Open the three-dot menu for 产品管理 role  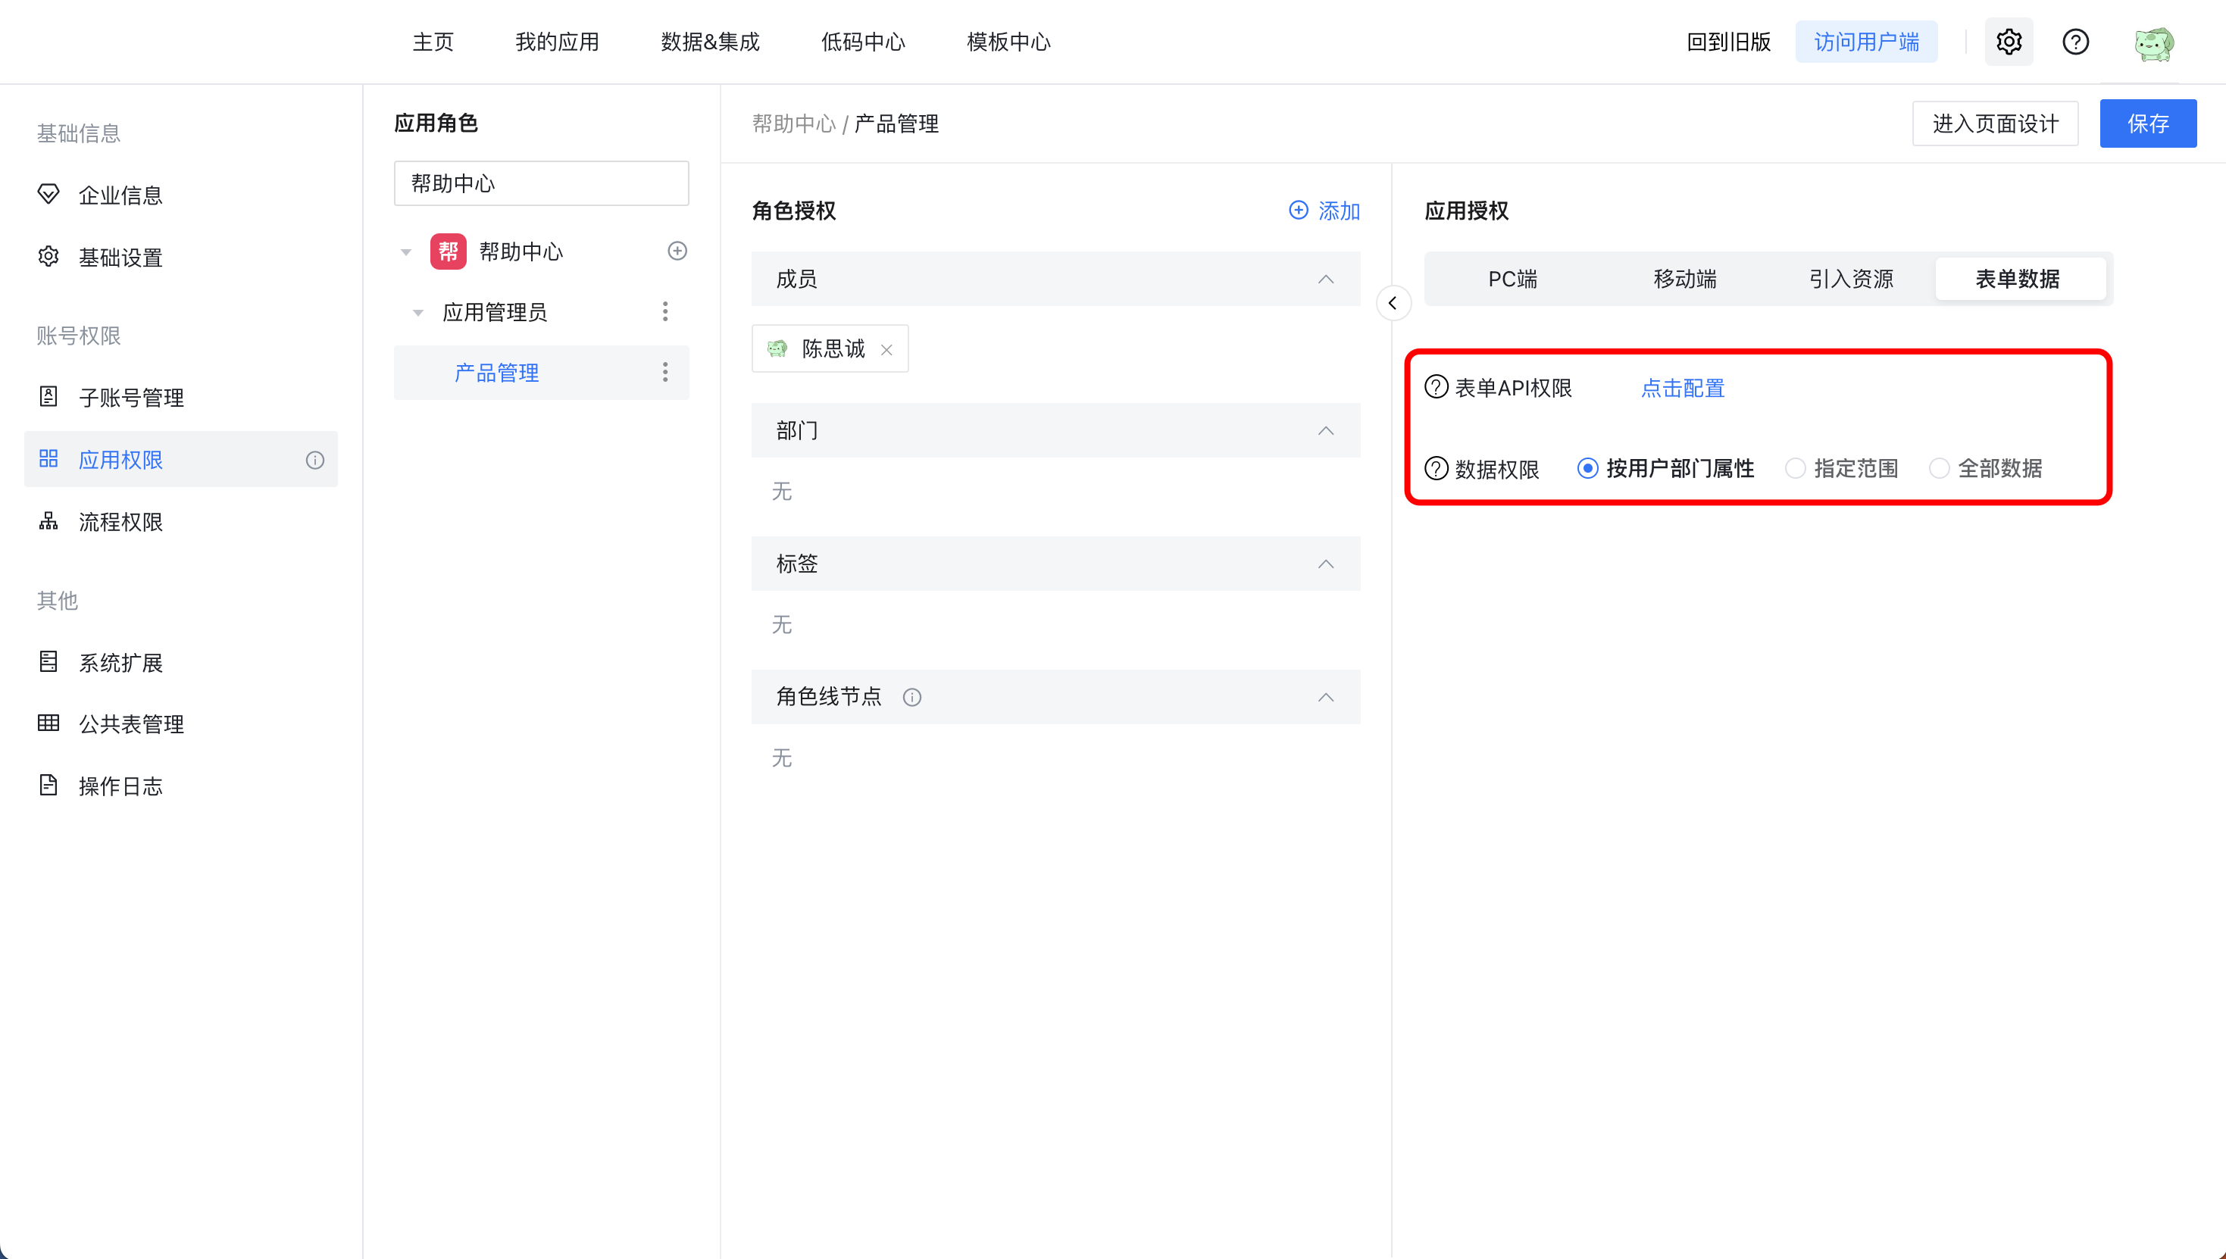665,373
